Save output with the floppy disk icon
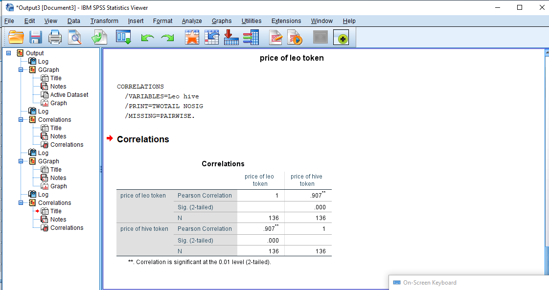The image size is (549, 290). (36, 38)
